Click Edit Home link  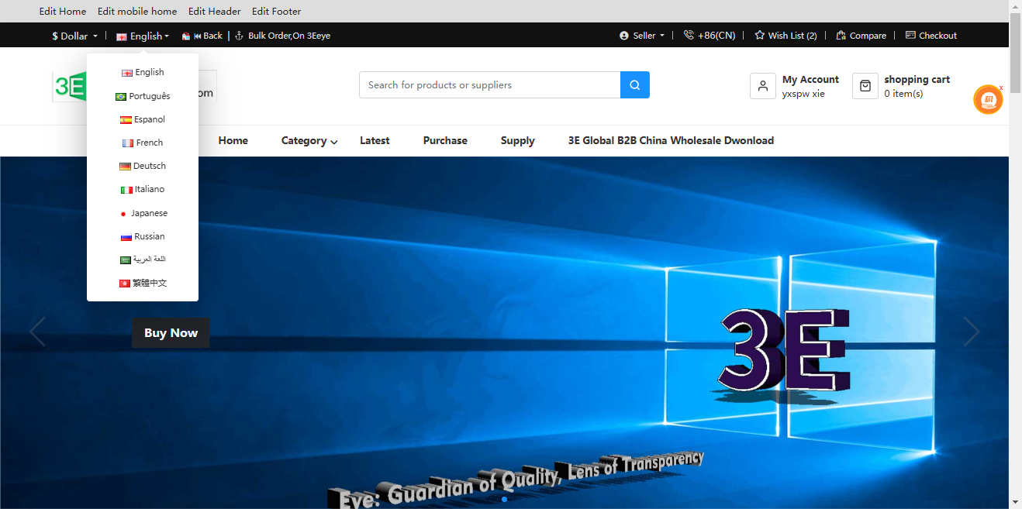click(63, 12)
